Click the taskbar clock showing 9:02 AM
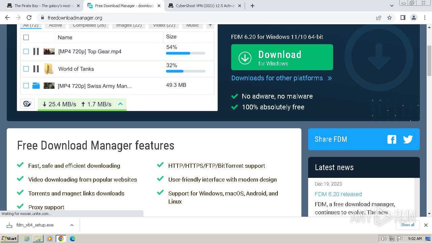 point(415,239)
